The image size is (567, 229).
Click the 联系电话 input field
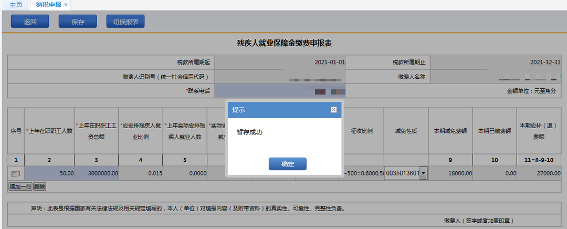click(x=280, y=91)
